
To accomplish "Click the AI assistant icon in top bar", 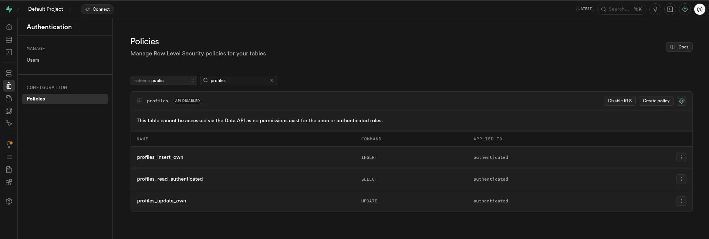I will click(x=685, y=9).
